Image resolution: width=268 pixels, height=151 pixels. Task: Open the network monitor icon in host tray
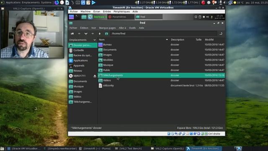[x=230, y=3]
